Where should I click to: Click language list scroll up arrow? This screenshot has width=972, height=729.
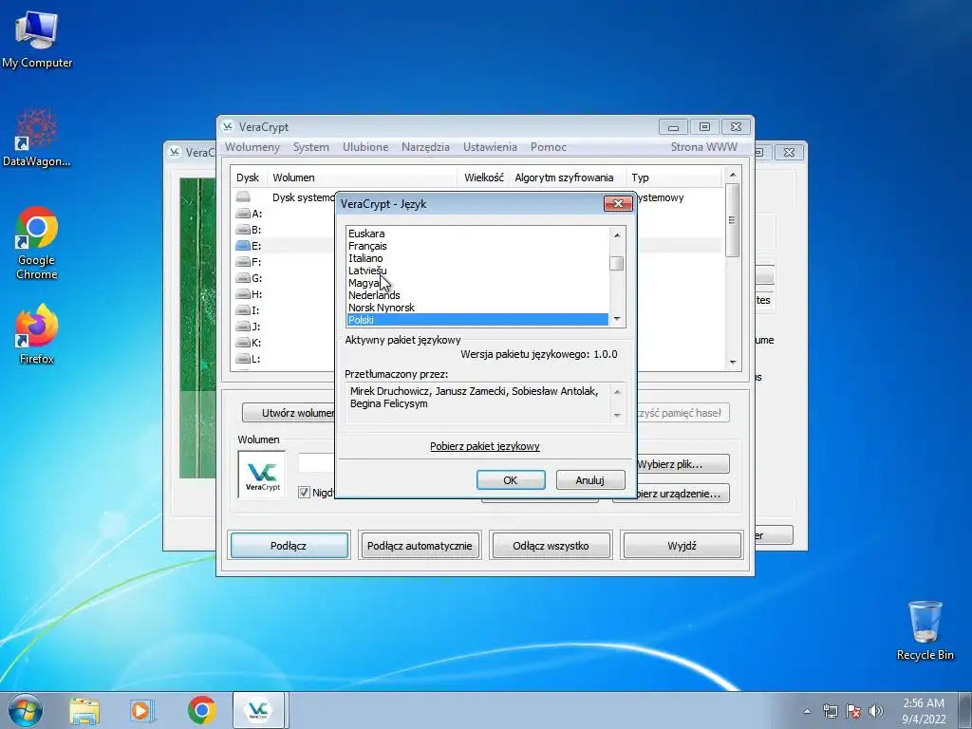617,235
